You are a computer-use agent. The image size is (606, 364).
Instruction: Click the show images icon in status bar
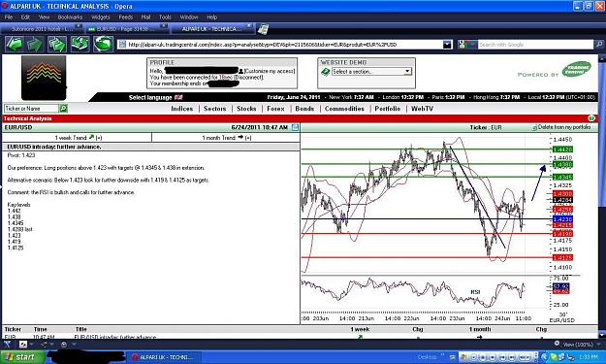click(x=23, y=344)
